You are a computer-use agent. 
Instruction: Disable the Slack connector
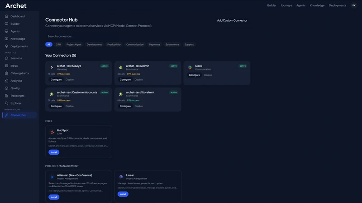click(x=208, y=75)
